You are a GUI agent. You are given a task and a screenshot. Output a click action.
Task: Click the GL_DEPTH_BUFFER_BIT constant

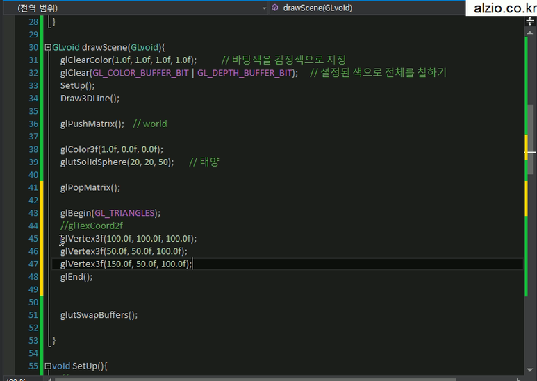[x=245, y=73]
